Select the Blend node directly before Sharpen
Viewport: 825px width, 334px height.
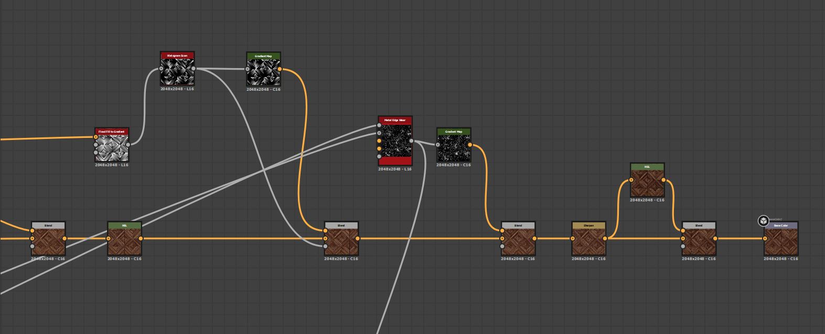click(518, 239)
